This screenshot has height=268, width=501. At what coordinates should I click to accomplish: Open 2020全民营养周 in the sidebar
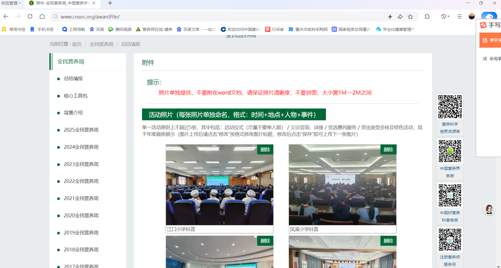coord(81,216)
